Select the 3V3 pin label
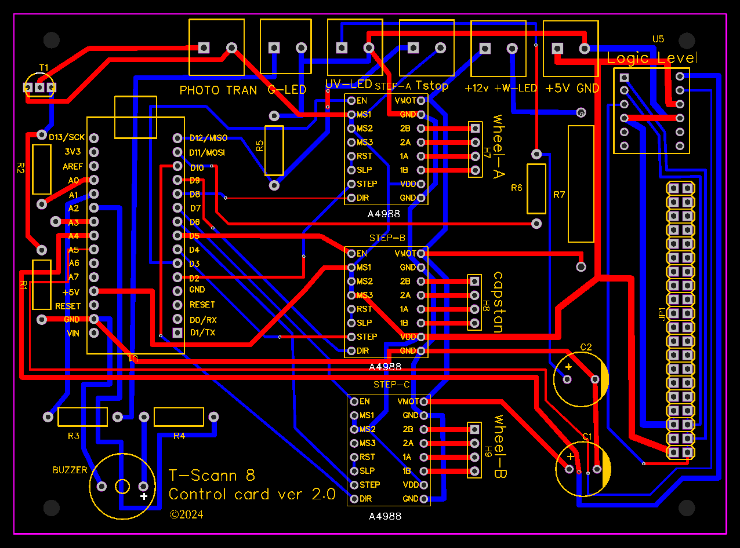Viewport: 740px width, 548px height. [x=72, y=152]
